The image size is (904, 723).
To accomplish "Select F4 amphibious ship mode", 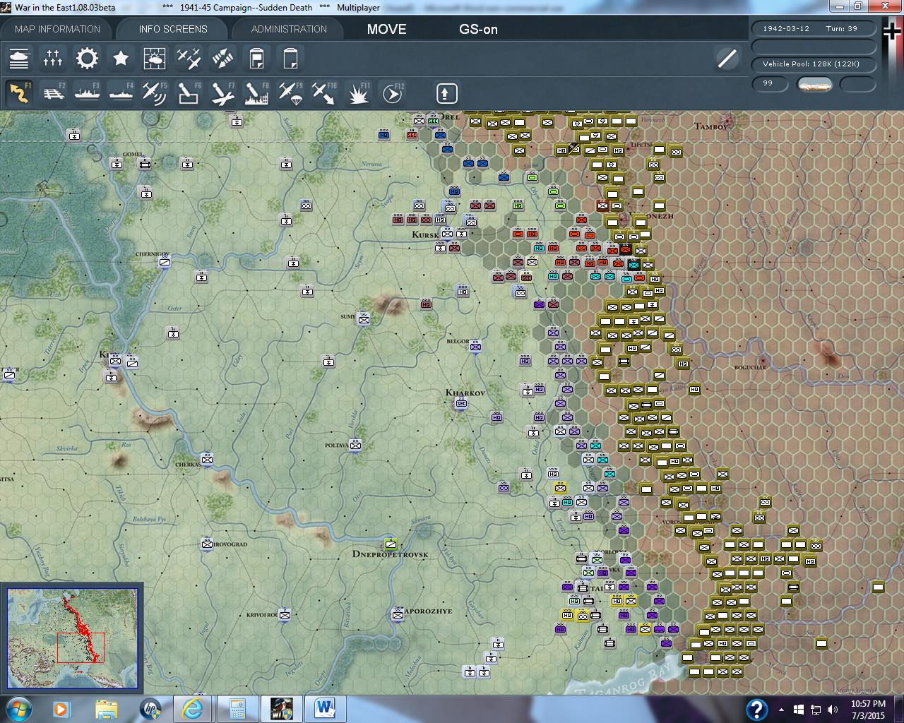I will [x=121, y=92].
